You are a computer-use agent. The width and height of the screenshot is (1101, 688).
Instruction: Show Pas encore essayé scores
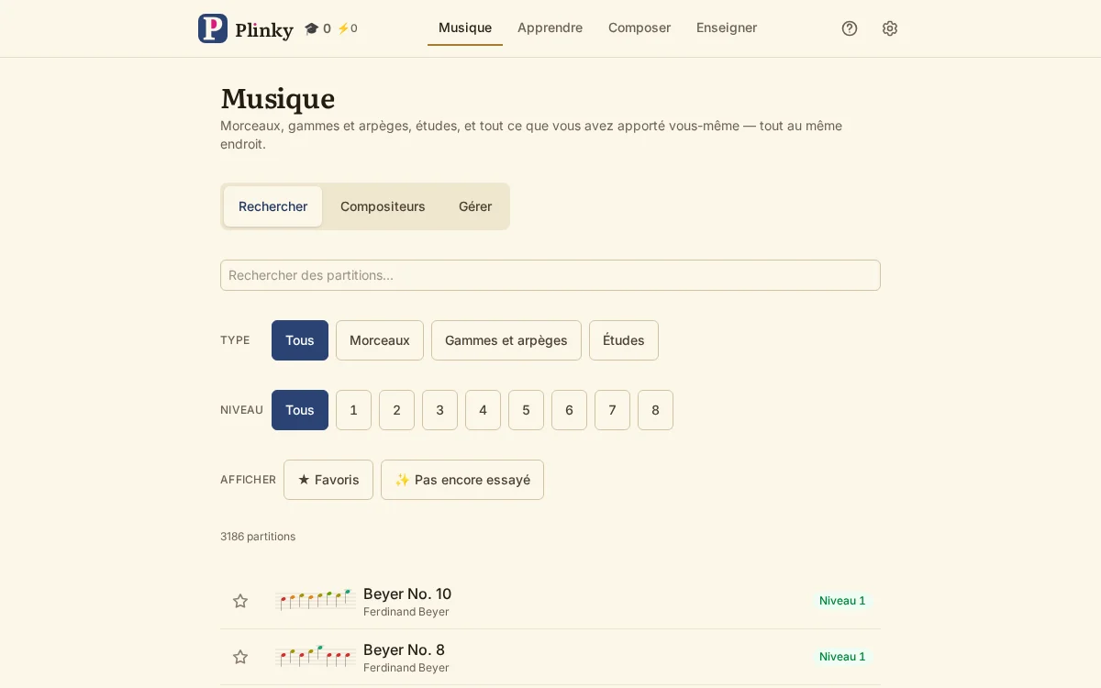[x=462, y=480]
